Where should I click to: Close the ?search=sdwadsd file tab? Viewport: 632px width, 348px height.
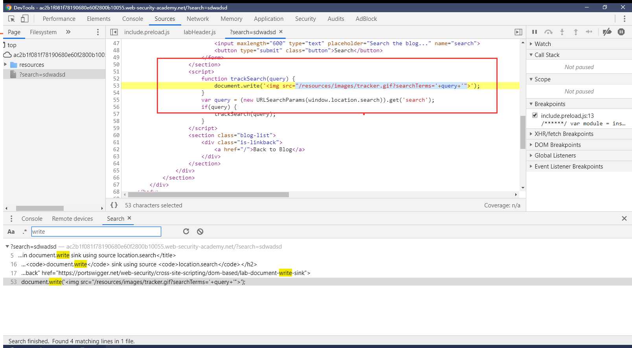pyautogui.click(x=281, y=32)
